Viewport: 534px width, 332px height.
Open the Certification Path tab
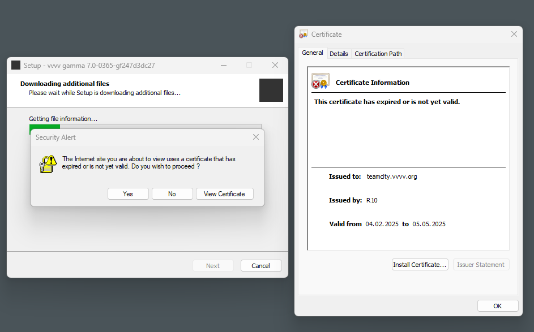(x=378, y=54)
